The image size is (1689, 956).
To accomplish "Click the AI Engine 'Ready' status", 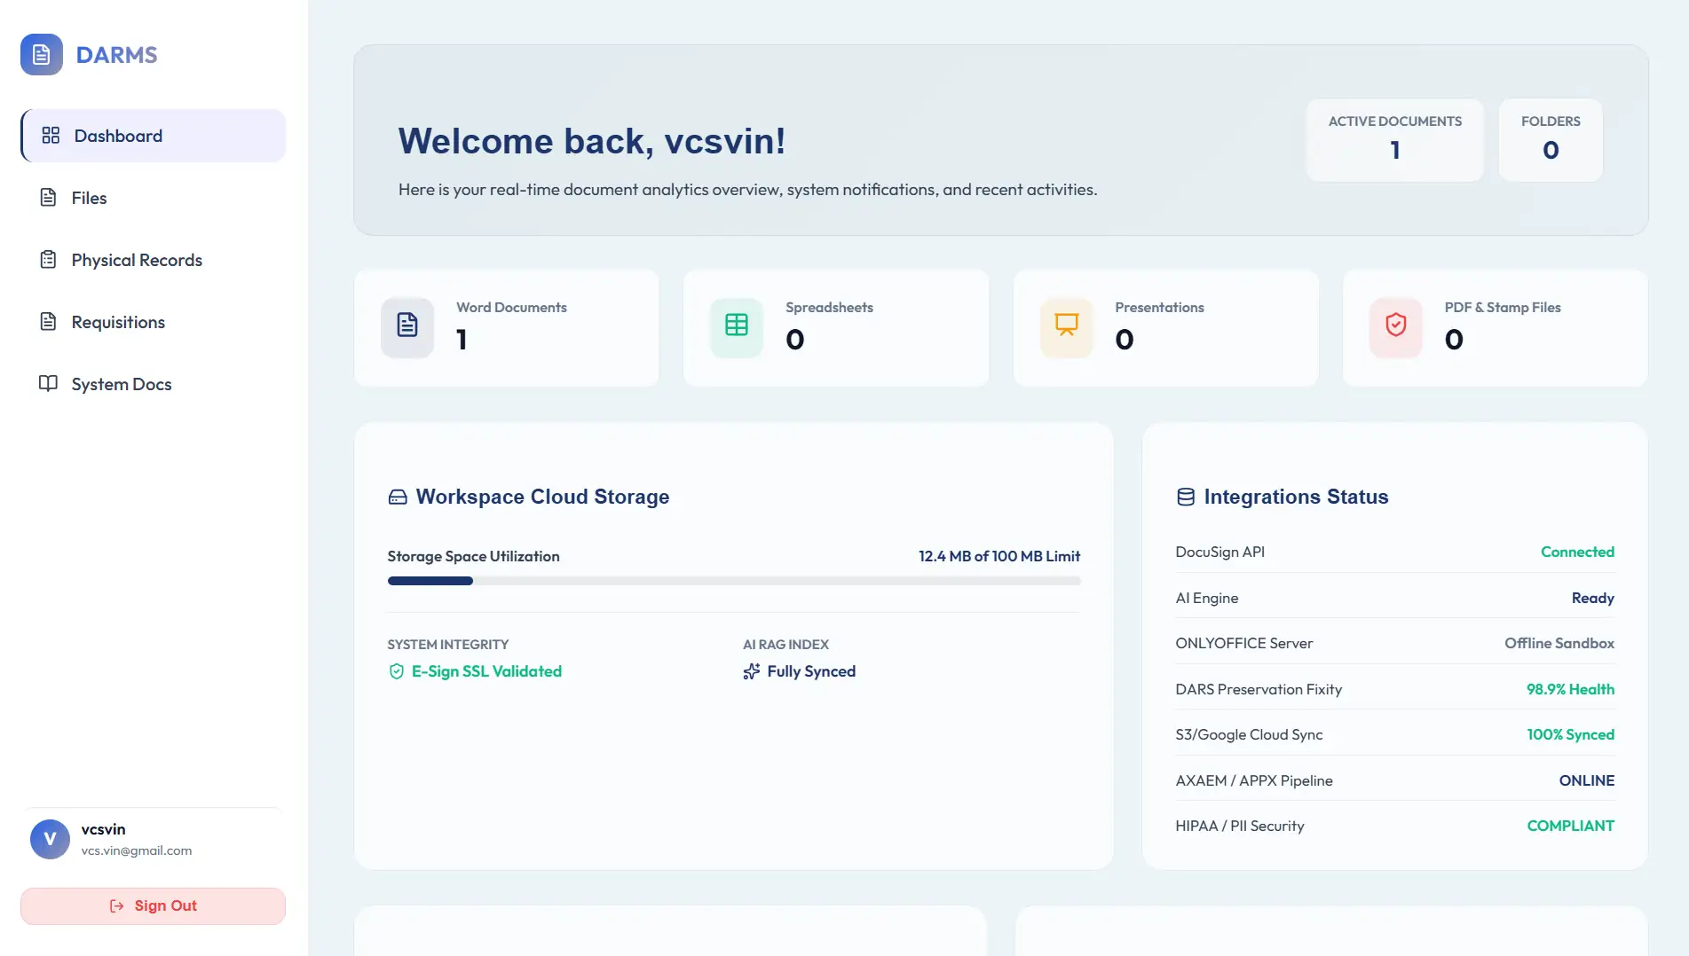I will [x=1592, y=598].
